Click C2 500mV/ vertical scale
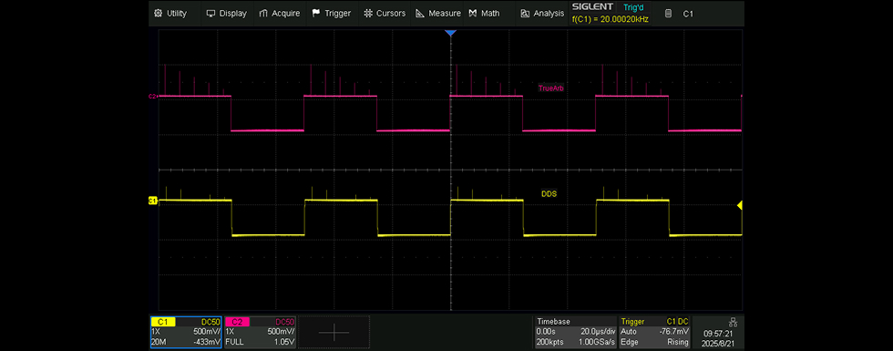Screen dimensions: 893x351 click(281, 332)
